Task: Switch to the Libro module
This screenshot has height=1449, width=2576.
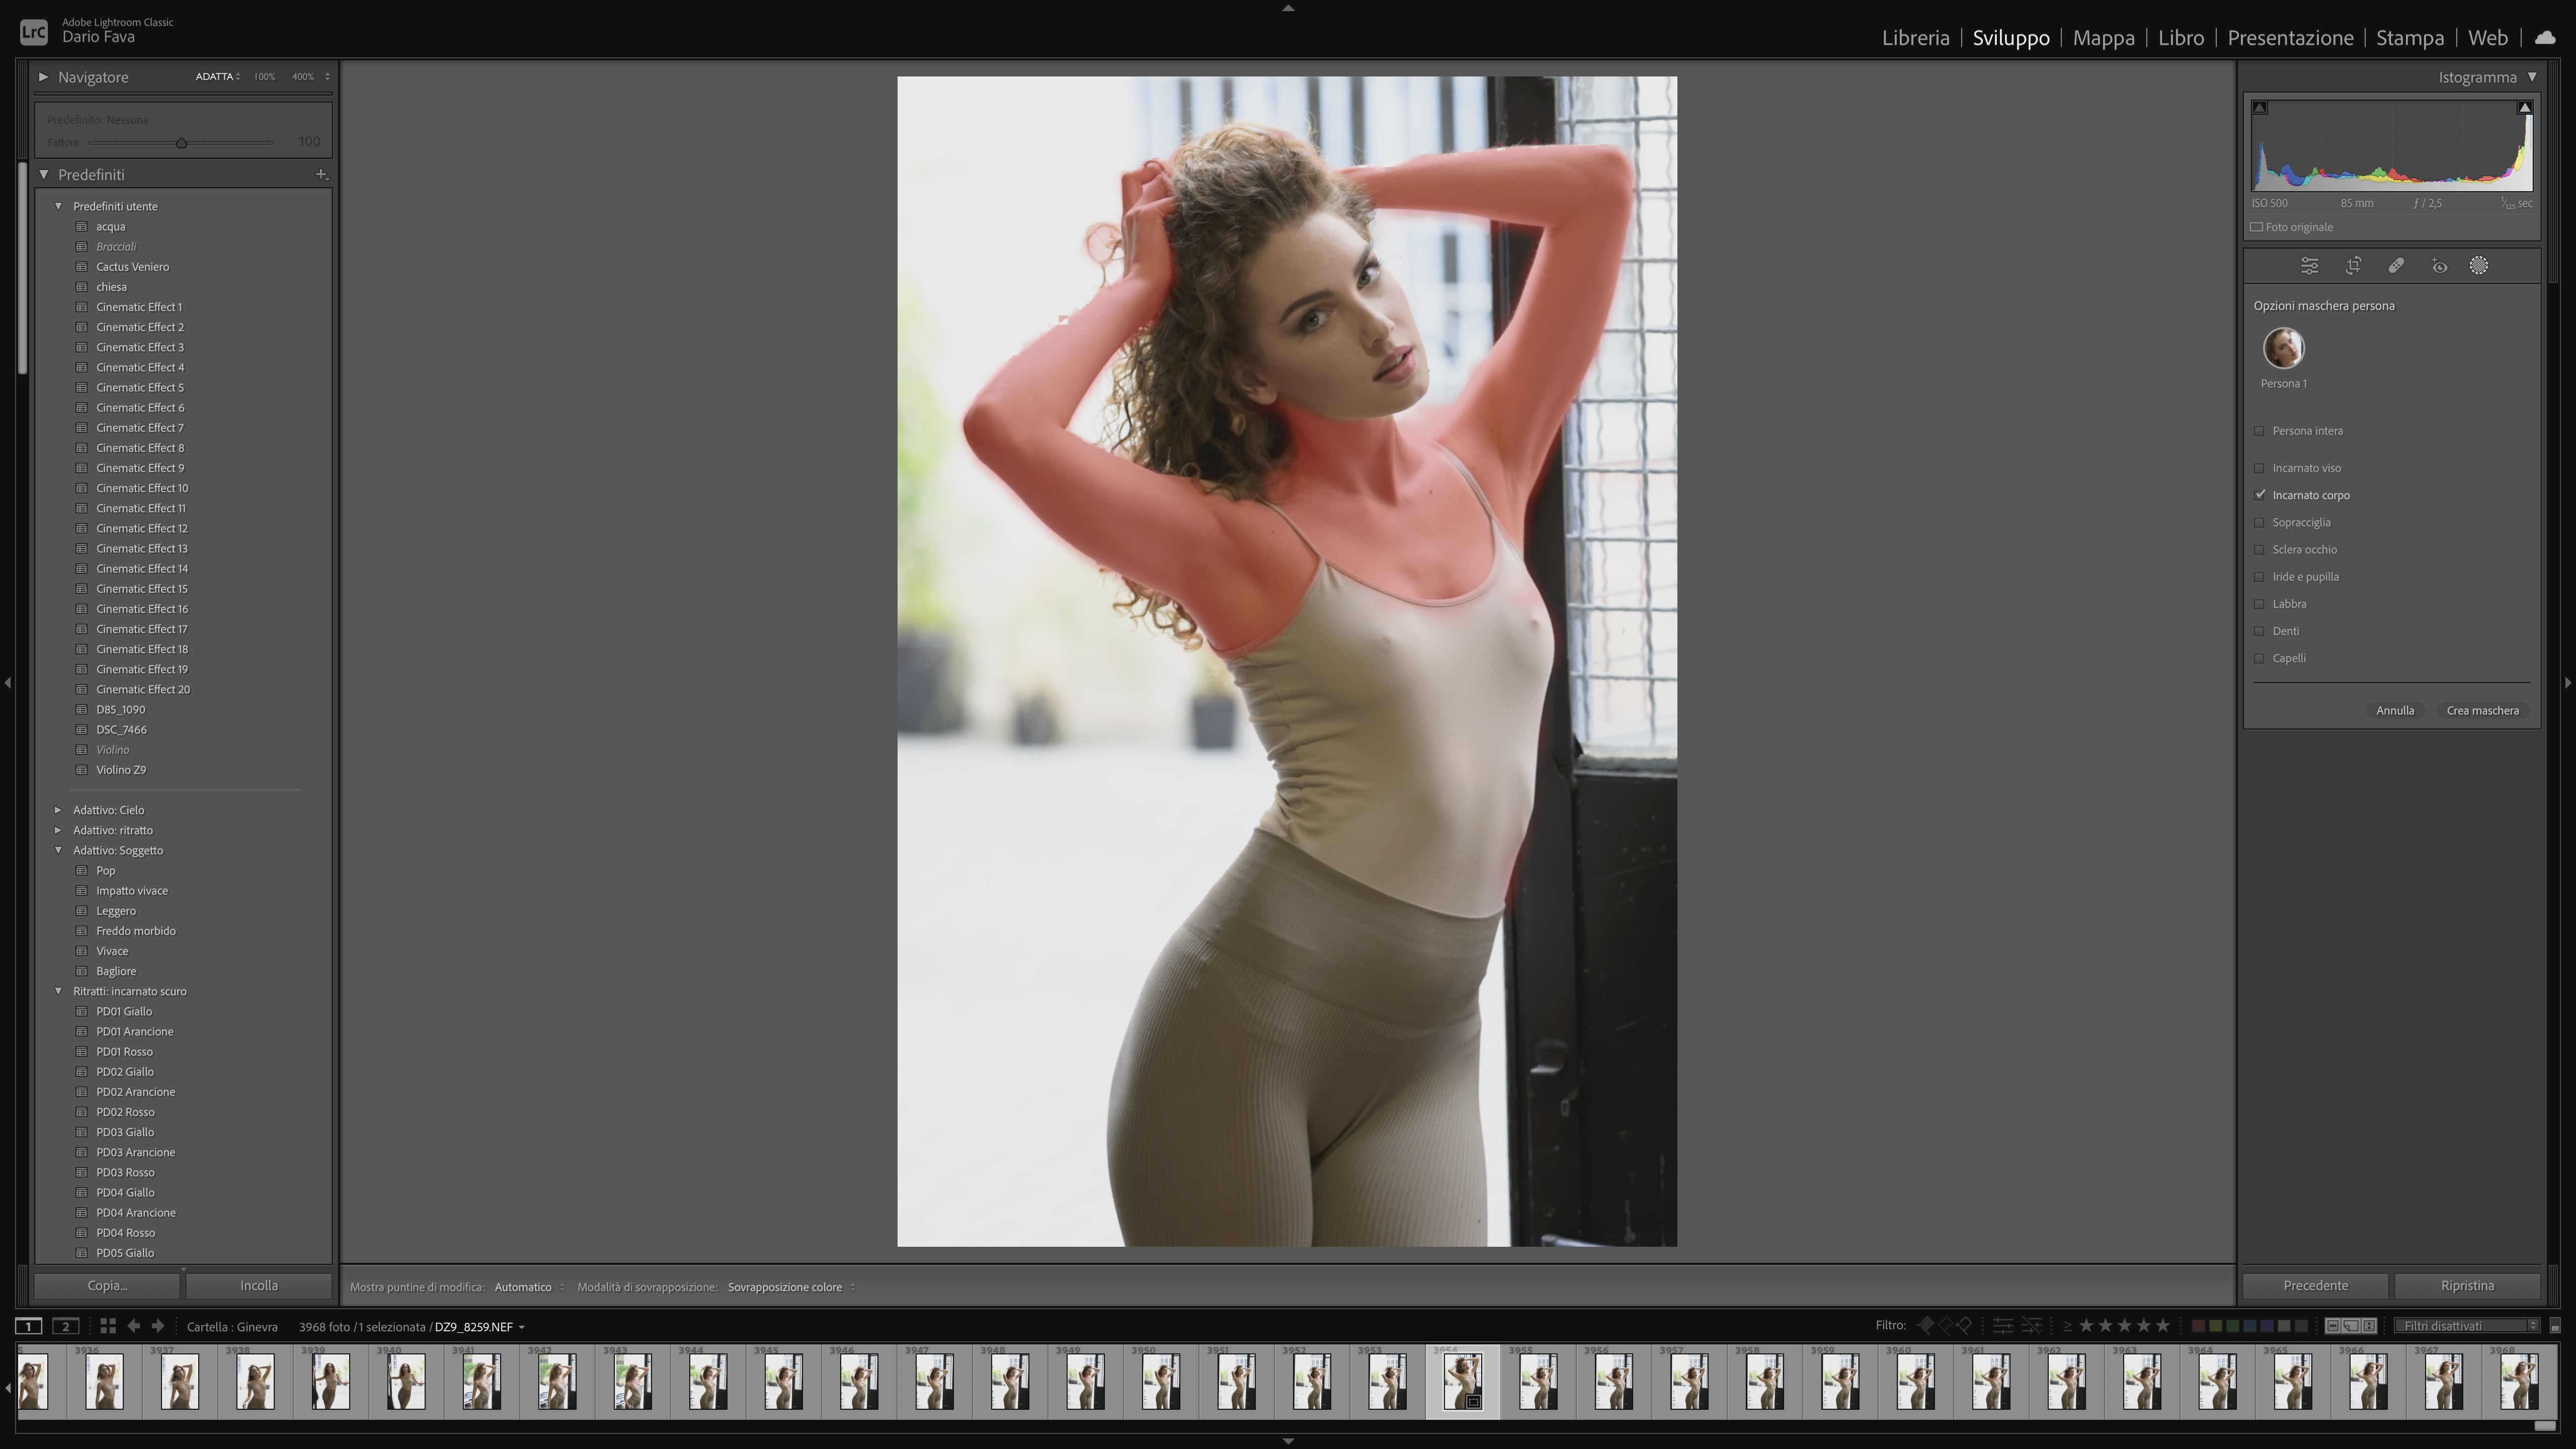Action: [2180, 37]
